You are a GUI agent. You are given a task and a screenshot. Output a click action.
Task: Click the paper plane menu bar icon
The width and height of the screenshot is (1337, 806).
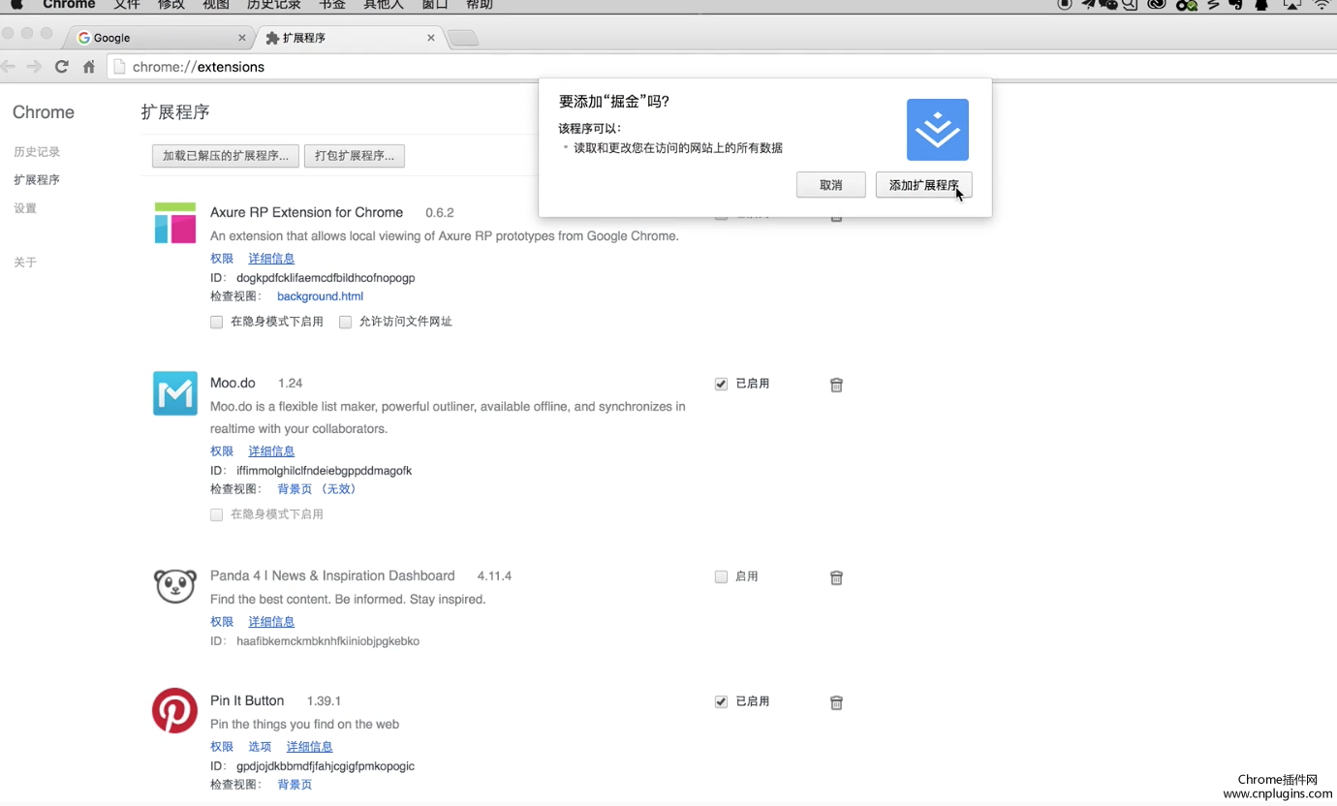(1087, 5)
